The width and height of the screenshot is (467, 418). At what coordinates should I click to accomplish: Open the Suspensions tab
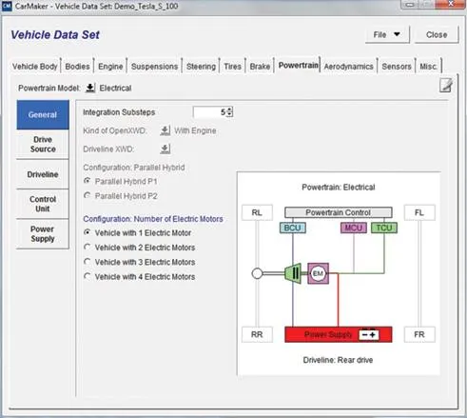[x=154, y=67]
